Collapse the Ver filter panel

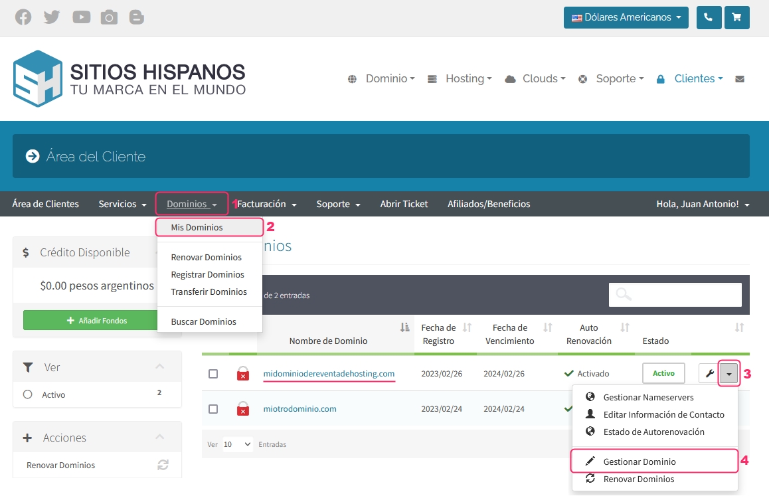coord(159,367)
